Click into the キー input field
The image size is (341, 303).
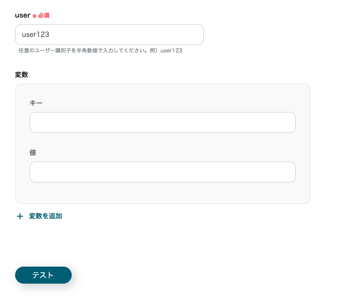pyautogui.click(x=162, y=122)
